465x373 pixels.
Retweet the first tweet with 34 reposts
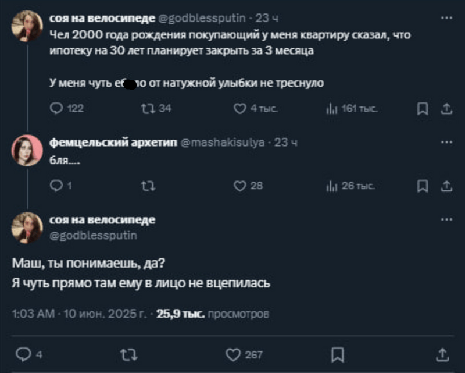point(147,108)
